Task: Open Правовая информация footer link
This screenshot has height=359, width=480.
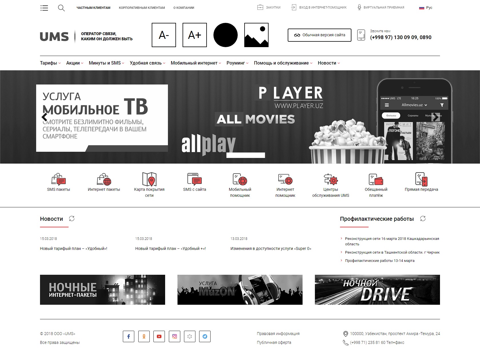Action: point(278,334)
